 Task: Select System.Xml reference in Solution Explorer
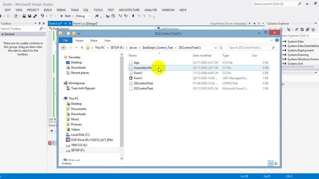(295, 64)
